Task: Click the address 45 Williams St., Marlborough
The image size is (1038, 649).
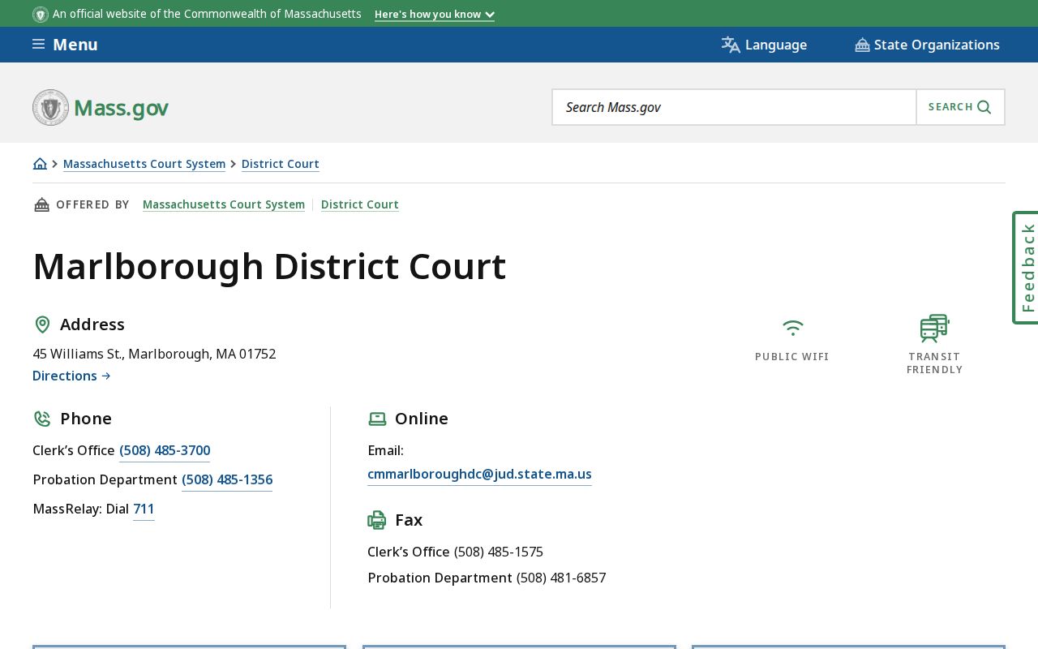Action: point(154,354)
